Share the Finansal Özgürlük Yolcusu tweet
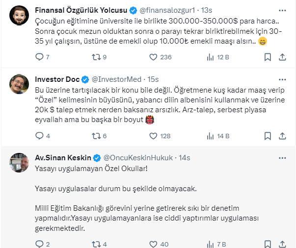296x248 pixels. tap(282, 57)
